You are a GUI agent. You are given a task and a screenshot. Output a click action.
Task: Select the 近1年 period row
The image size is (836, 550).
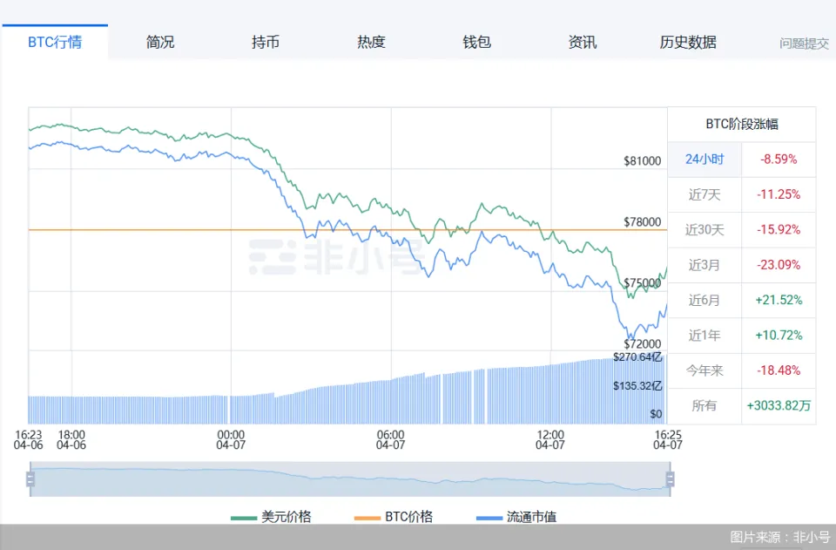742,336
